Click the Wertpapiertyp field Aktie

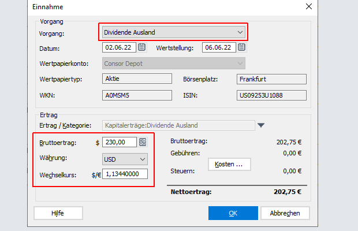tap(137, 79)
